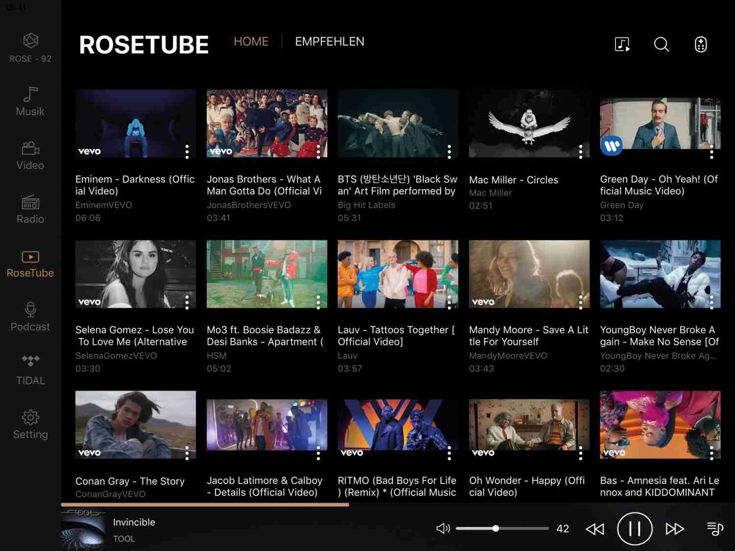The height and width of the screenshot is (551, 735).
Task: Skip forward to next track
Action: tap(675, 529)
